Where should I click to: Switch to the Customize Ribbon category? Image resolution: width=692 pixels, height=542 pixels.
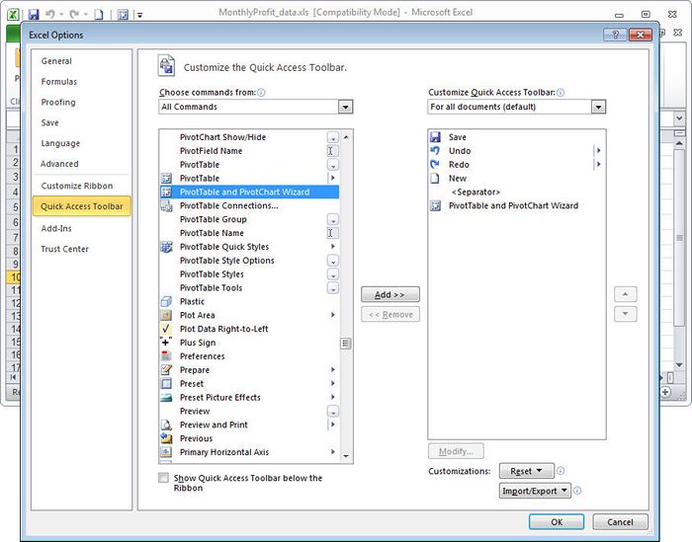click(77, 186)
